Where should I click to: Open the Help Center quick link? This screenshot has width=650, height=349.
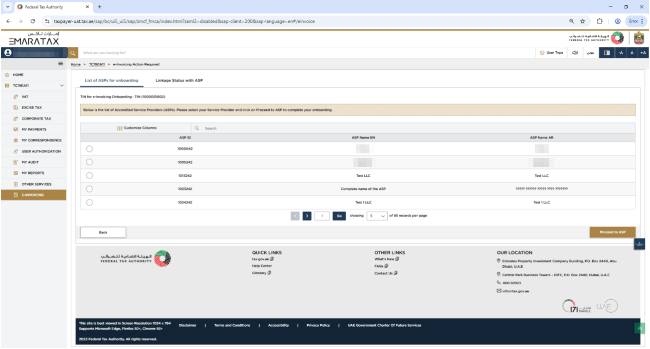[x=262, y=266]
